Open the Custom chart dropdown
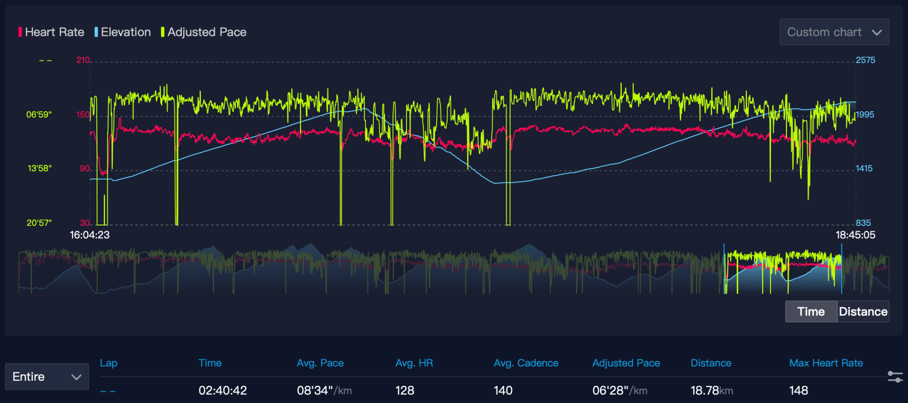908x403 pixels. (x=834, y=32)
